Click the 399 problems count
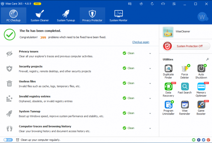 click(43, 37)
